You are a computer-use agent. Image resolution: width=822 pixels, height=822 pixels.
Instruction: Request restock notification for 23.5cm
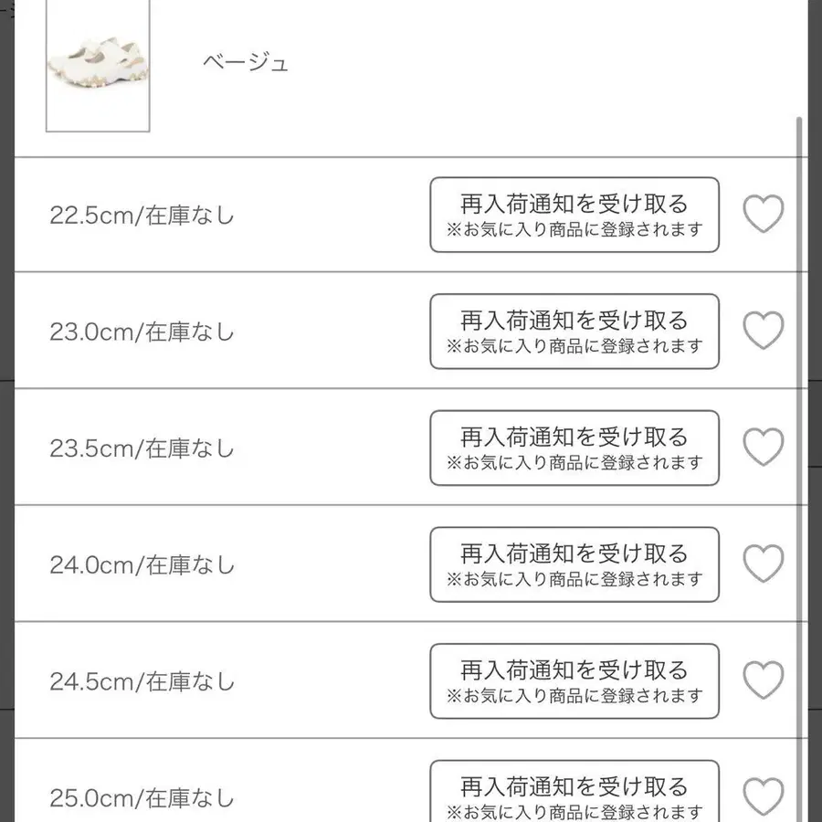(x=574, y=448)
